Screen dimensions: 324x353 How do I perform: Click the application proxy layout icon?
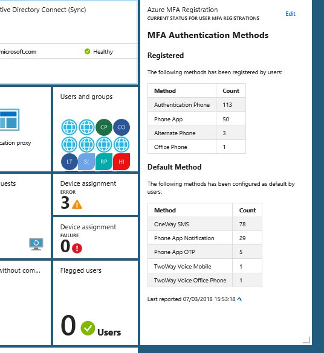9,119
